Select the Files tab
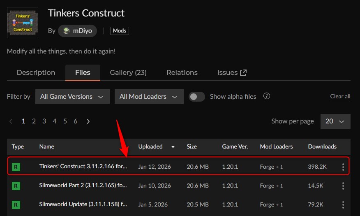 pyautogui.click(x=83, y=72)
